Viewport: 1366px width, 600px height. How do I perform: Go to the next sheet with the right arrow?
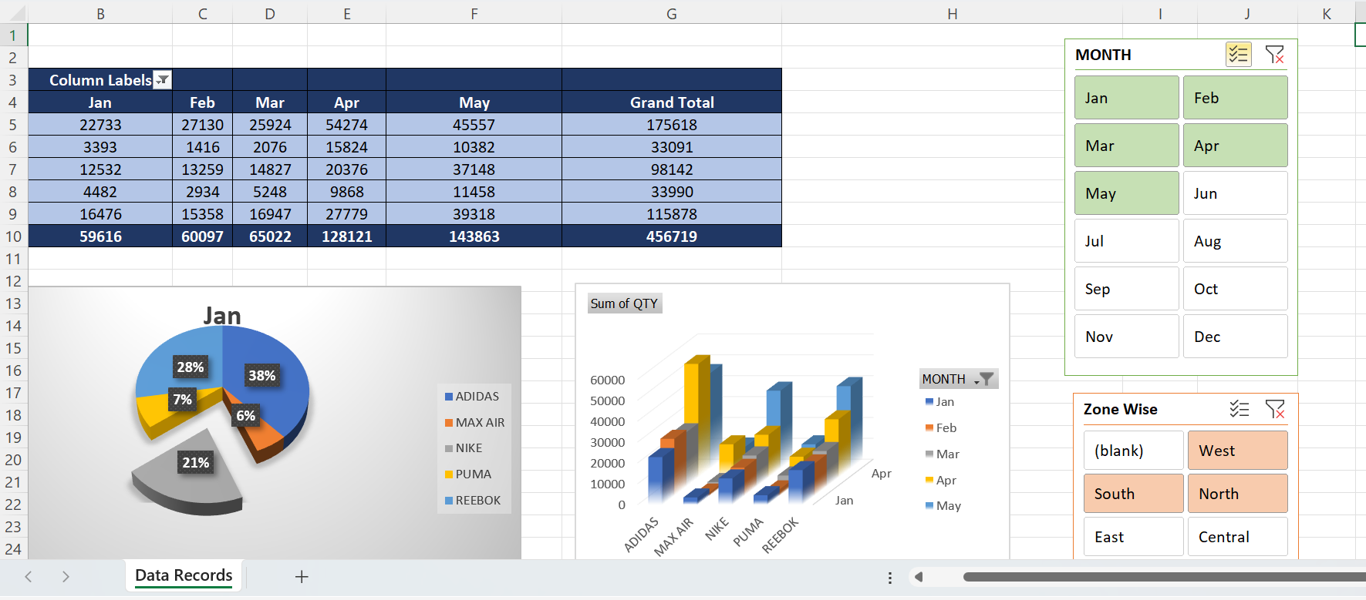[x=66, y=576]
